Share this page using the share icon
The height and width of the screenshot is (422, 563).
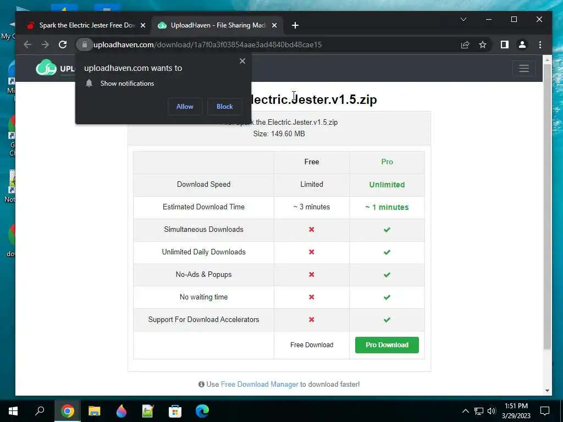click(x=465, y=45)
